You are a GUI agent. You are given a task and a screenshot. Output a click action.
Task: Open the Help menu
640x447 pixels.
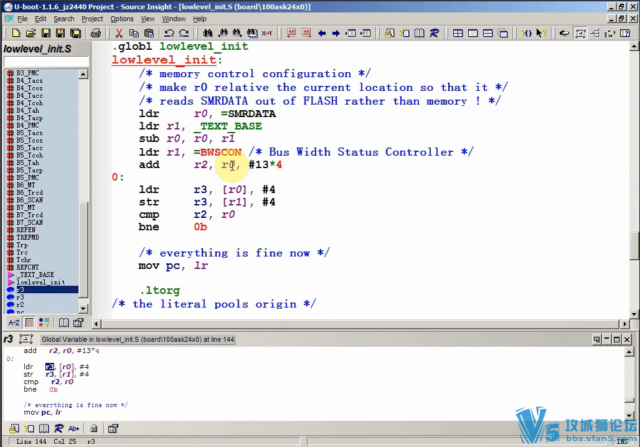tap(200, 19)
